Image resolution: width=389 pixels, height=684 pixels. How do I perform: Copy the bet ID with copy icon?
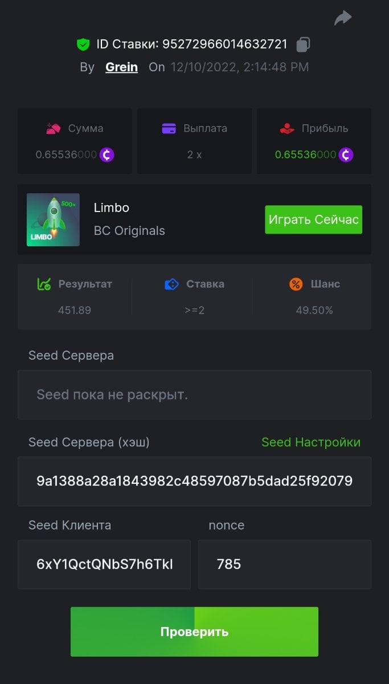(x=304, y=44)
